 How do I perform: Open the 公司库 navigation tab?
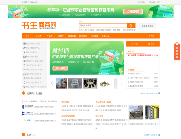pos(38,36)
